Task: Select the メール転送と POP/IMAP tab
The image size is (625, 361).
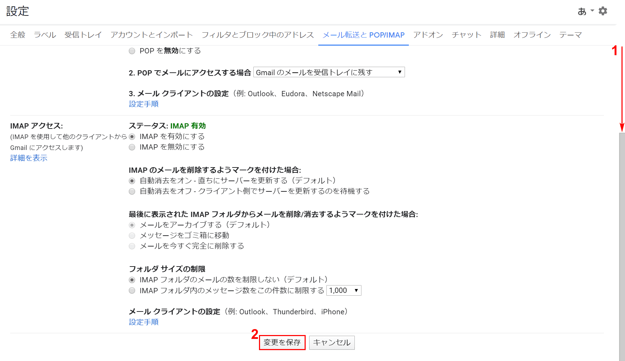Action: (364, 35)
